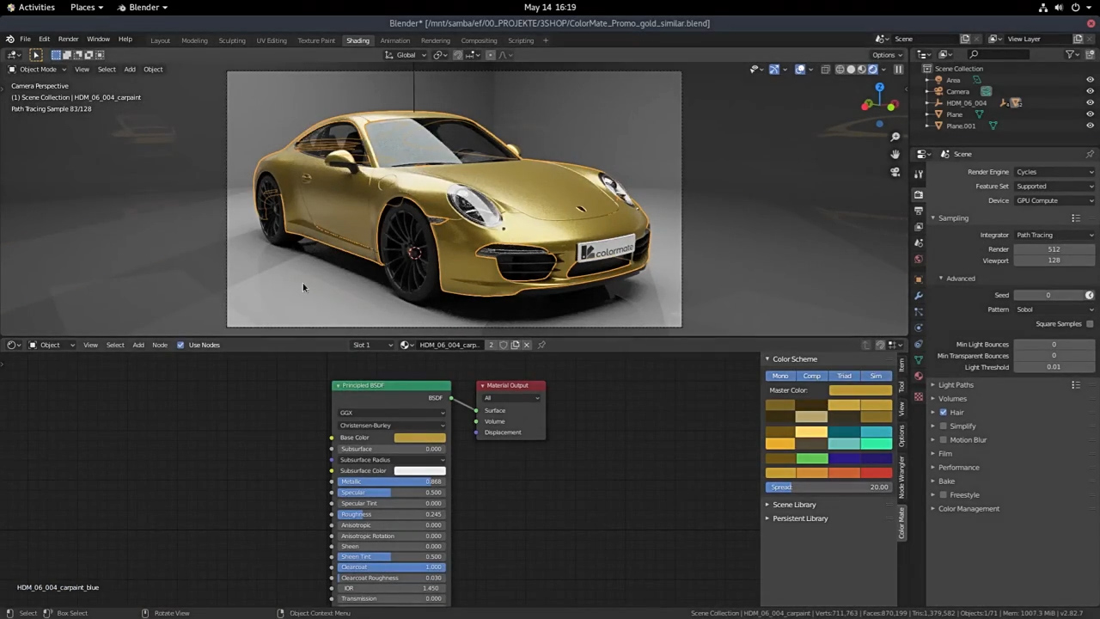Screen dimensions: 1100x619
Task: Expand the Light Paths panel
Action: click(x=956, y=385)
